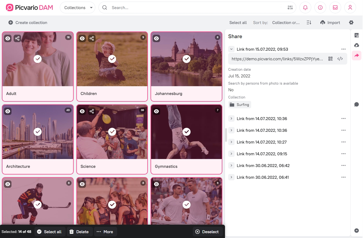Open search filter sliders icon
This screenshot has height=238, width=363.
point(290,8)
